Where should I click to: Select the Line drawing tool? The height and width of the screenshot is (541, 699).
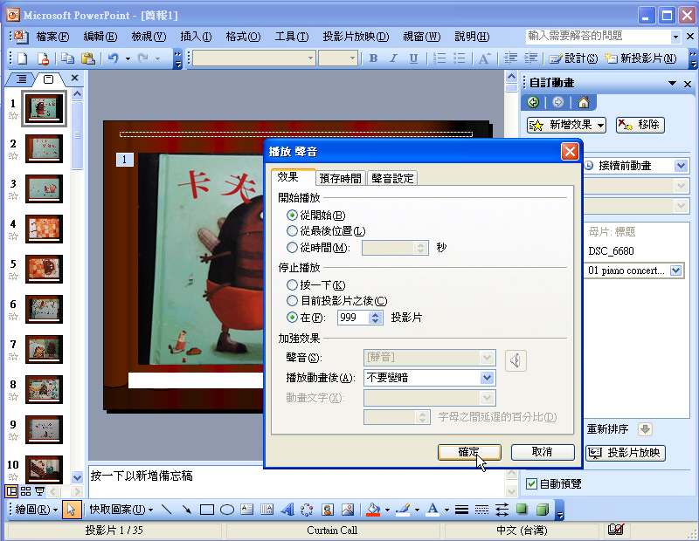point(166,510)
